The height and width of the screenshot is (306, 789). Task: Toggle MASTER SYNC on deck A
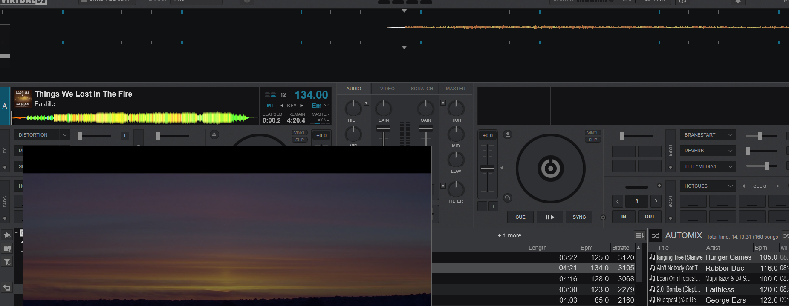(321, 117)
